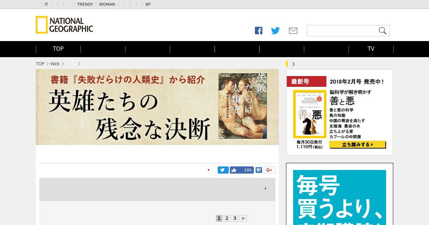Open IT link in top strip
This screenshot has width=429, height=225.
46,4
